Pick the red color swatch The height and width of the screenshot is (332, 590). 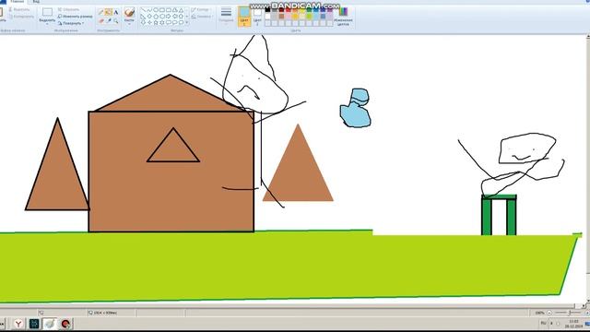pos(289,10)
